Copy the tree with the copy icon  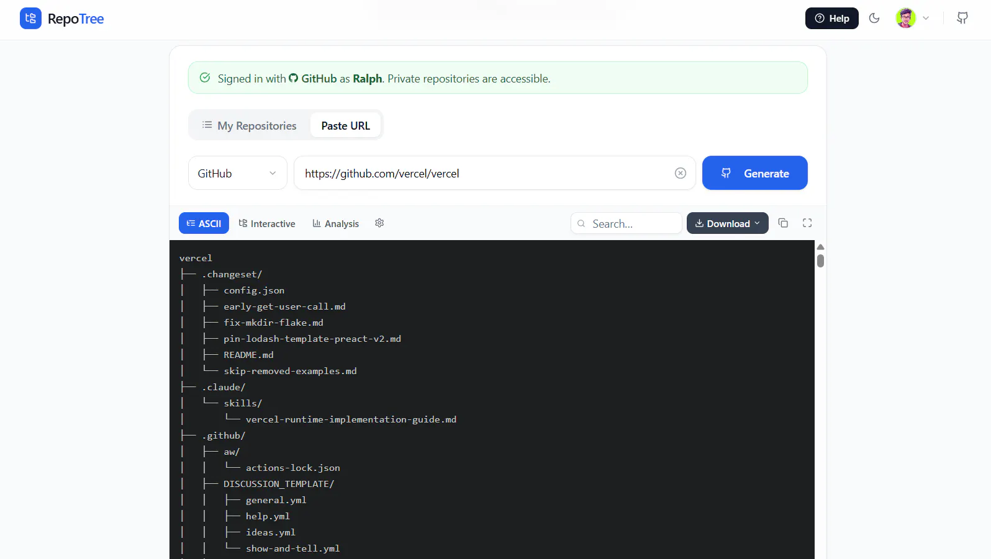pos(783,223)
